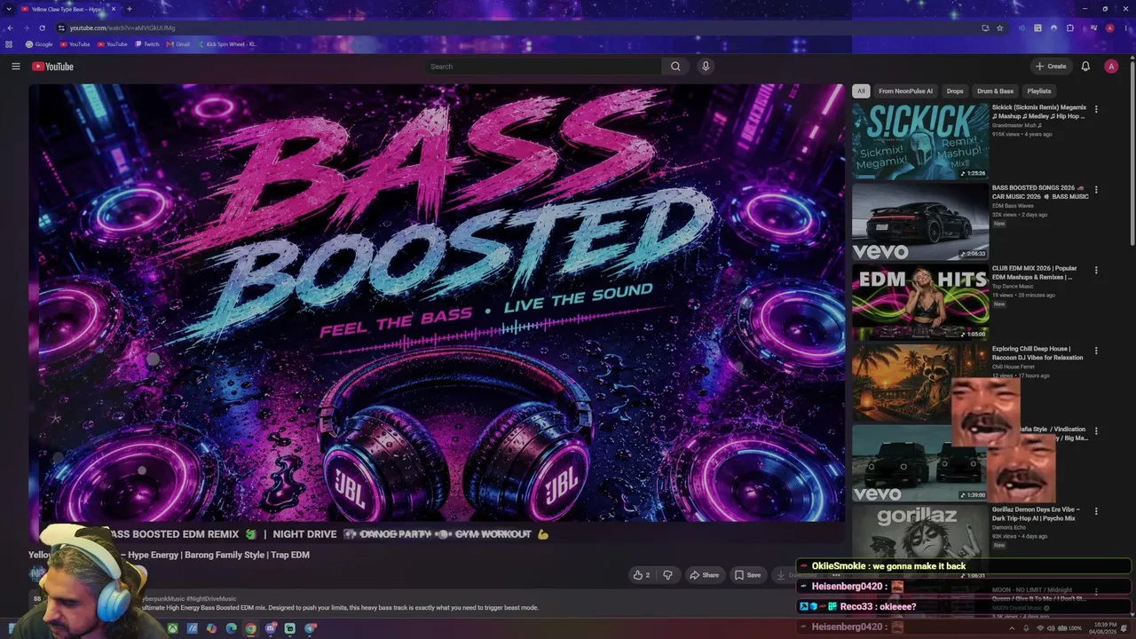
Task: Open 'Exploring Chill Deep House' video title
Action: click(1037, 353)
